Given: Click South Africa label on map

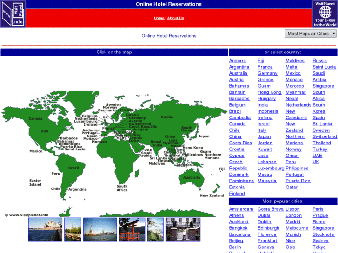Looking at the screenshot, I should pyautogui.click(x=122, y=188).
